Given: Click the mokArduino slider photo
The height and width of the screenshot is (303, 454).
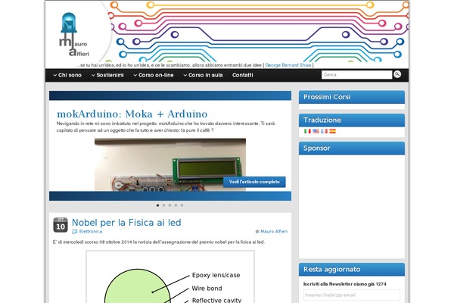Looking at the screenshot, I should pyautogui.click(x=170, y=164).
